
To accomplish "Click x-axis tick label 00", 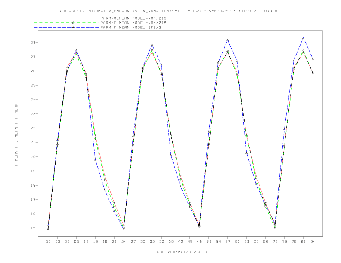I will pyautogui.click(x=48, y=242).
